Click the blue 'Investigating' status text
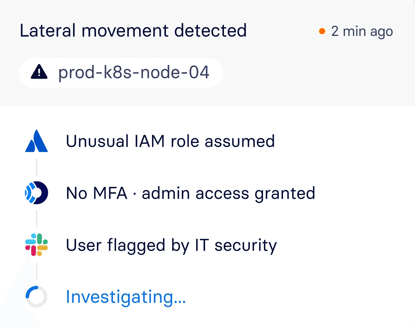Viewport: 415px width, 328px height. click(119, 297)
